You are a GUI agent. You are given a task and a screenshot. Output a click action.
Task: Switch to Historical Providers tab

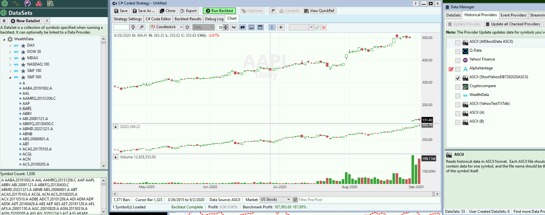[480, 15]
